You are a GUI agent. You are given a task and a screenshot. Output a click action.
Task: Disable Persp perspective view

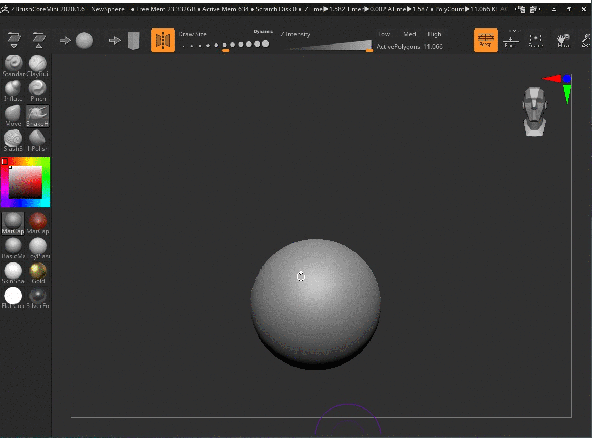point(485,40)
